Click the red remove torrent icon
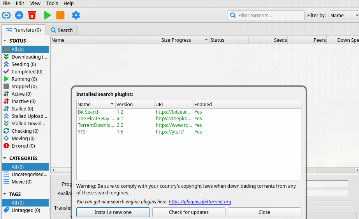The height and width of the screenshot is (219, 359). pos(32,15)
